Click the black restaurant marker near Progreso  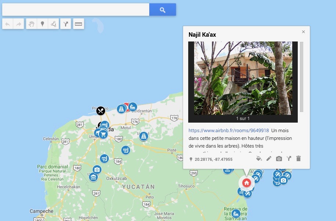click(100, 111)
